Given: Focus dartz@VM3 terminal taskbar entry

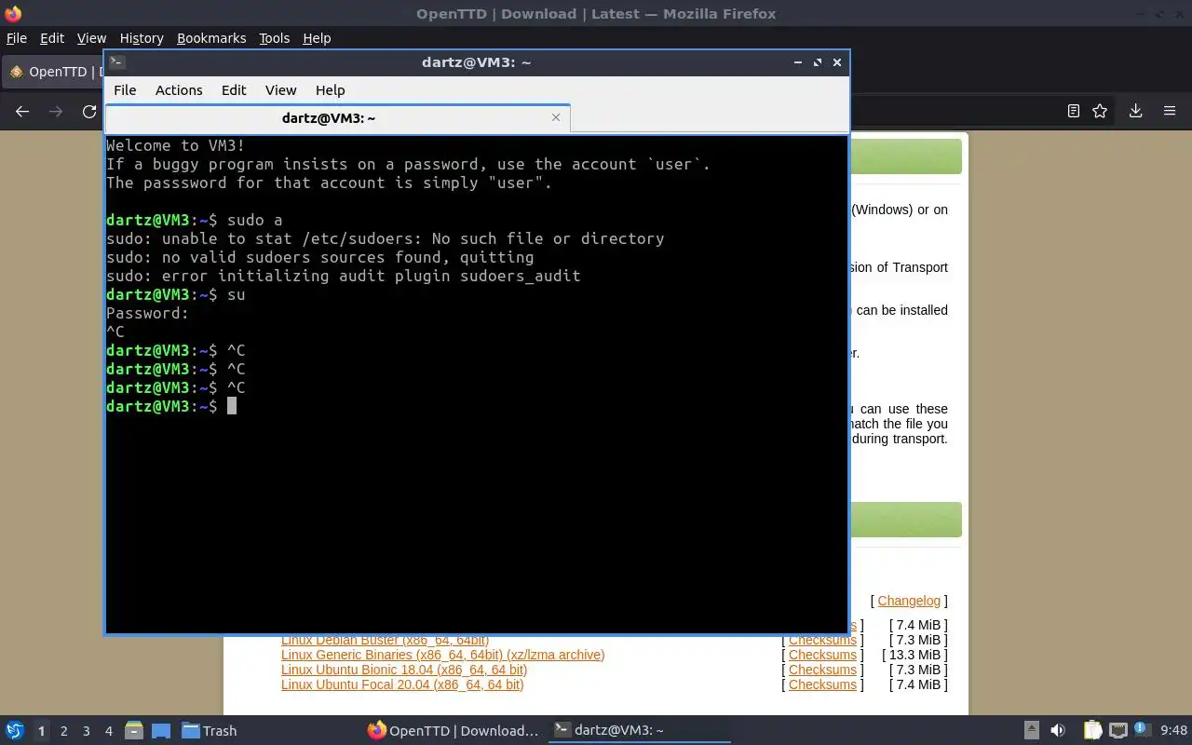Looking at the screenshot, I should tap(639, 730).
